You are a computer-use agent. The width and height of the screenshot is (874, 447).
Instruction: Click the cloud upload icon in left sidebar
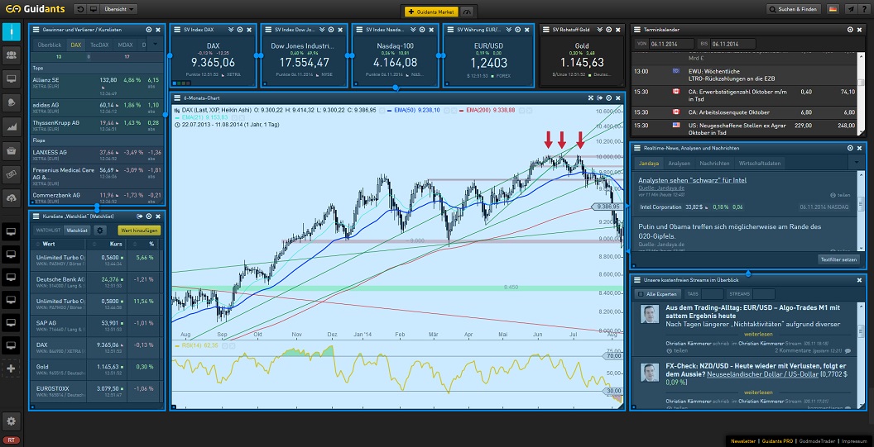click(12, 198)
